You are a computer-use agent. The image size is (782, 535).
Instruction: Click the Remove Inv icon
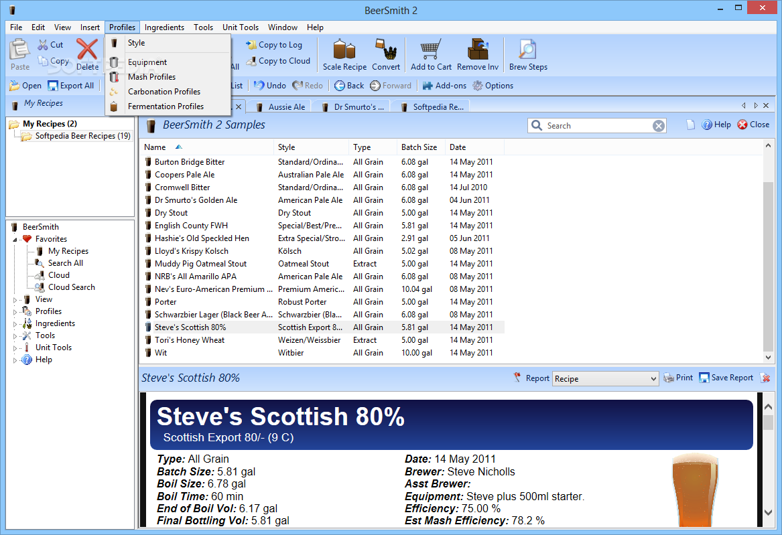pyautogui.click(x=477, y=50)
